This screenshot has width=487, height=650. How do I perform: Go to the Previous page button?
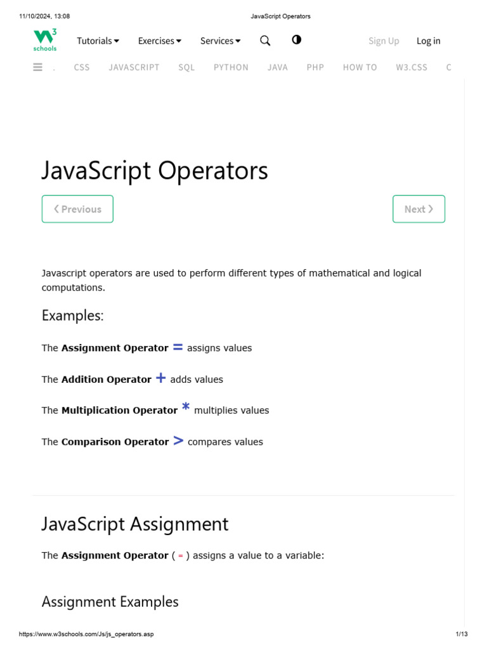77,209
